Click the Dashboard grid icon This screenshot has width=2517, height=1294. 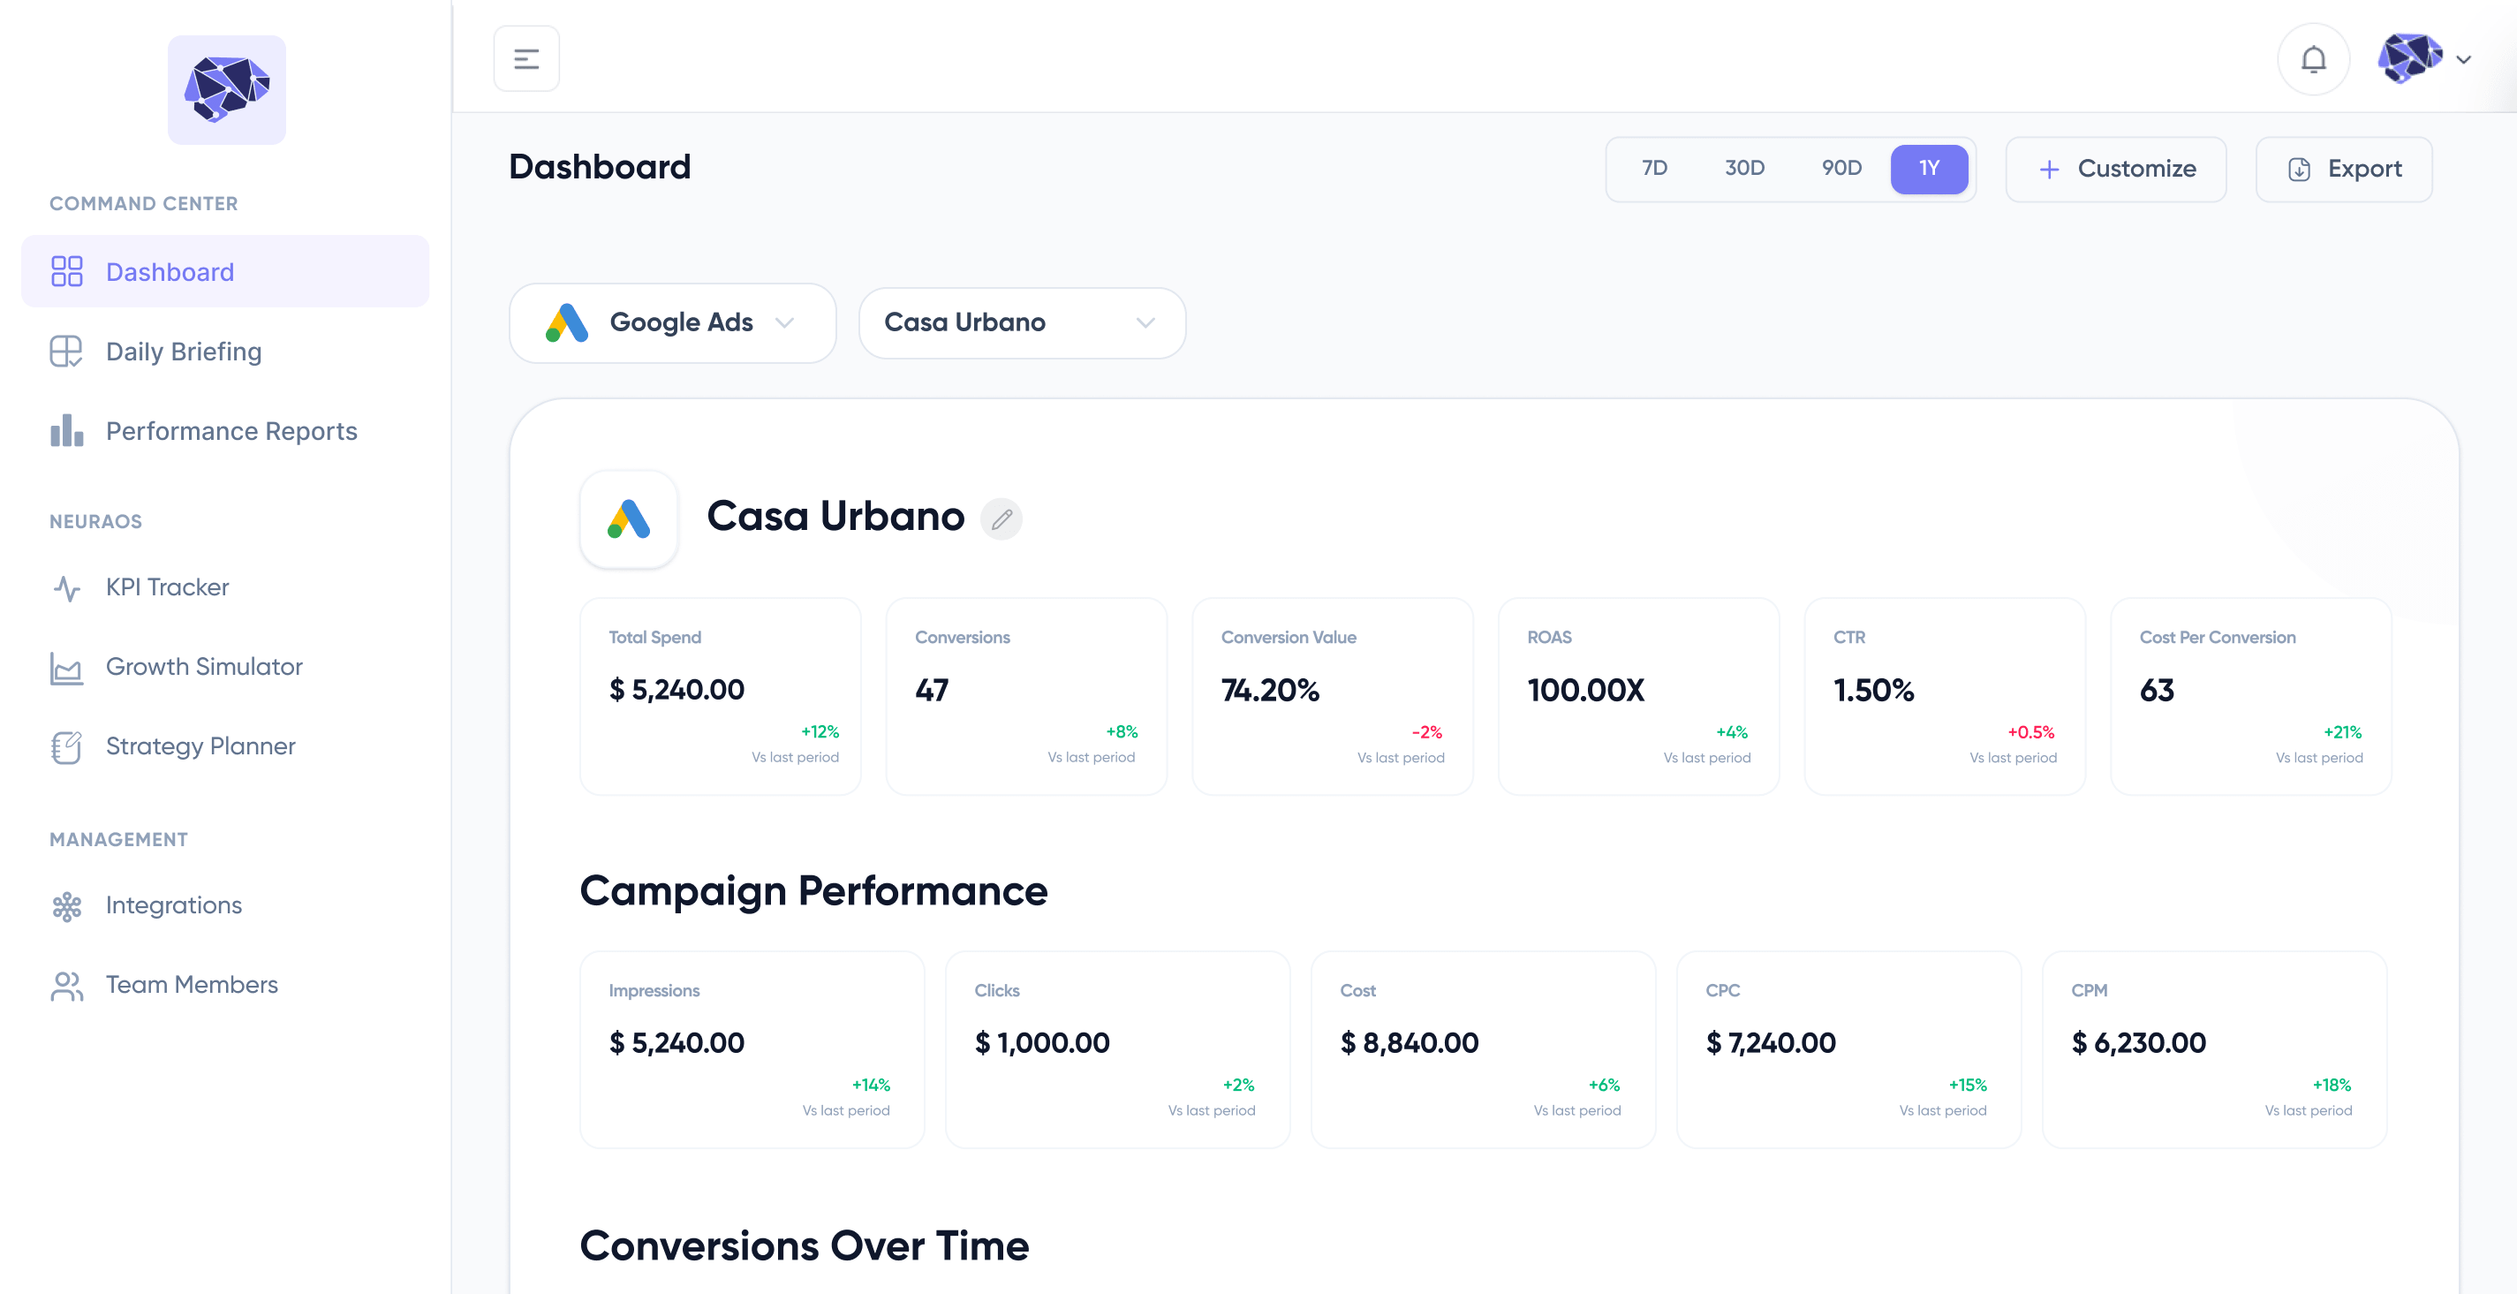point(66,270)
